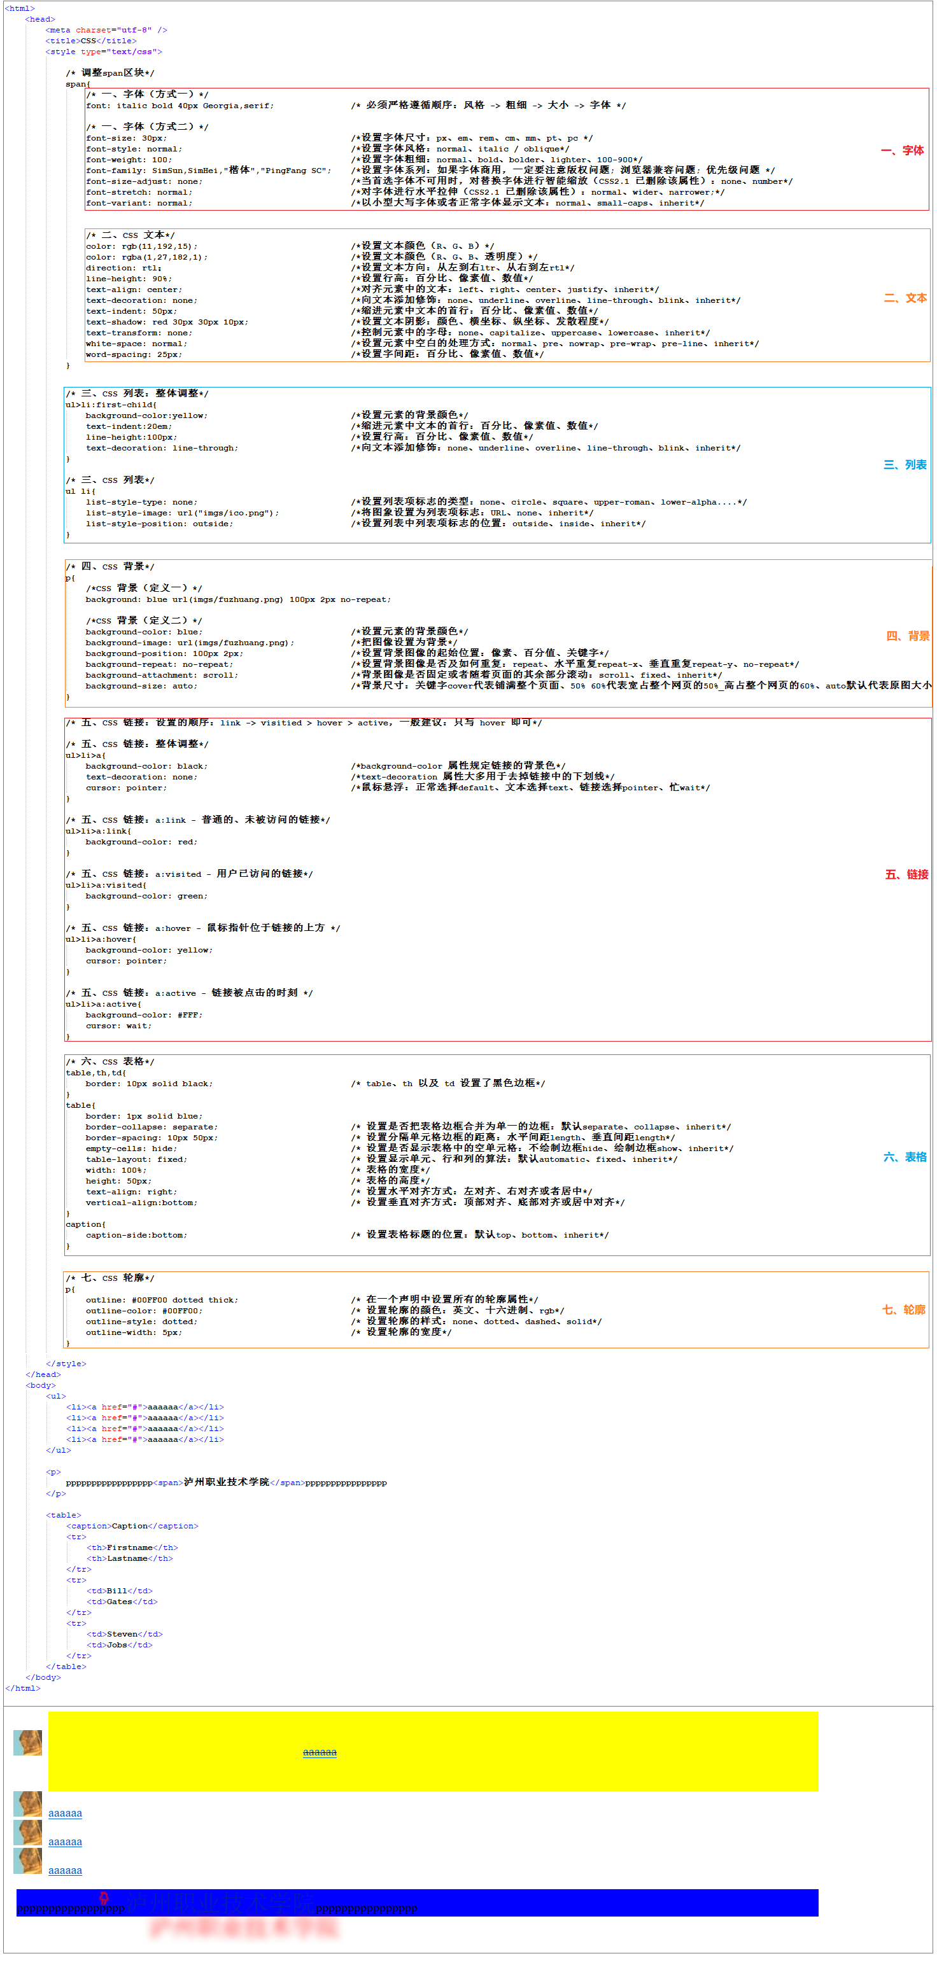Click the red '一、字体' section label
Screen dimensions: 937x1963
[902, 151]
